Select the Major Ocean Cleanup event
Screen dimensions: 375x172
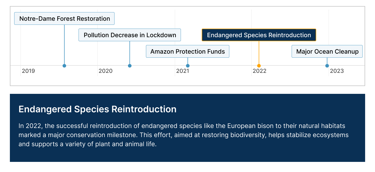point(327,51)
